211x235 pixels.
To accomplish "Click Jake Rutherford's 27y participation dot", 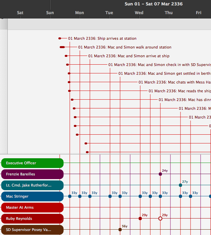I will pos(180,185).
